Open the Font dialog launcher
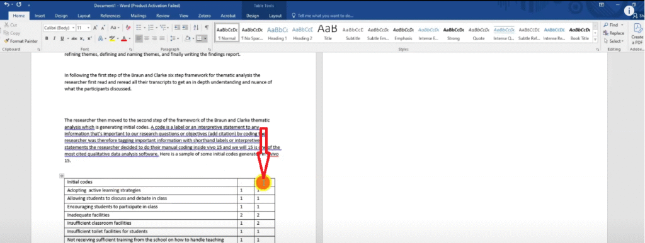Image resolution: width=645 pixels, height=243 pixels. point(130,49)
